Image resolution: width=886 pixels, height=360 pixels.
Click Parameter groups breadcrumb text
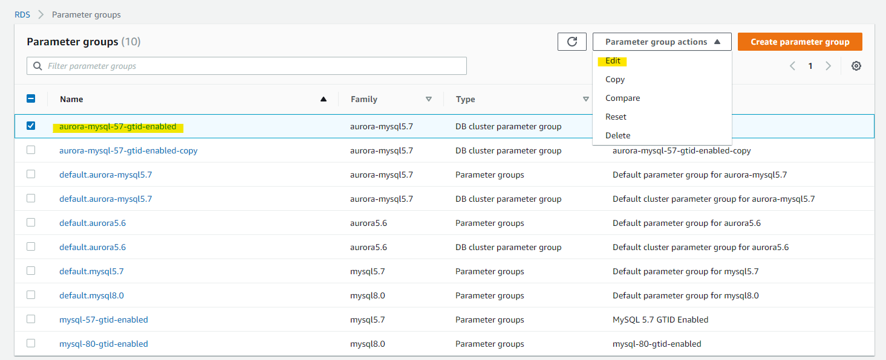point(86,14)
